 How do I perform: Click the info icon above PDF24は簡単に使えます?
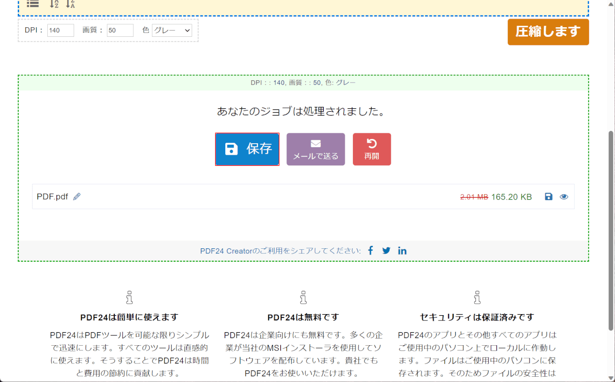tap(129, 297)
